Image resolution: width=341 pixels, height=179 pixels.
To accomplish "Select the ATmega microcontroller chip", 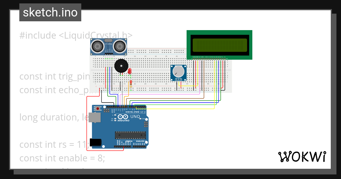I will click(x=130, y=135).
